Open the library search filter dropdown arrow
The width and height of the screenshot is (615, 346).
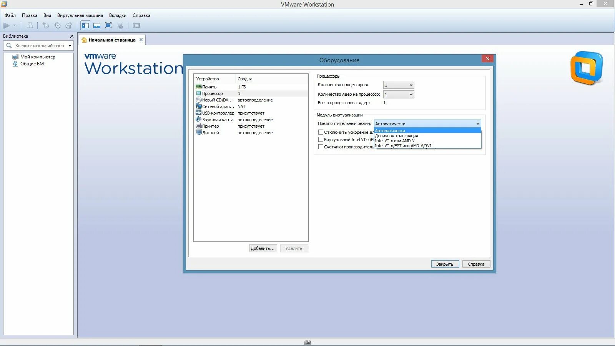70,46
